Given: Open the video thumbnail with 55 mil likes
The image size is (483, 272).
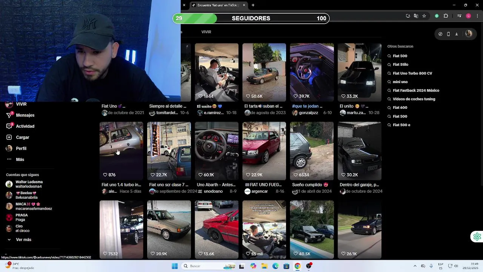Looking at the screenshot, I should click(x=264, y=230).
